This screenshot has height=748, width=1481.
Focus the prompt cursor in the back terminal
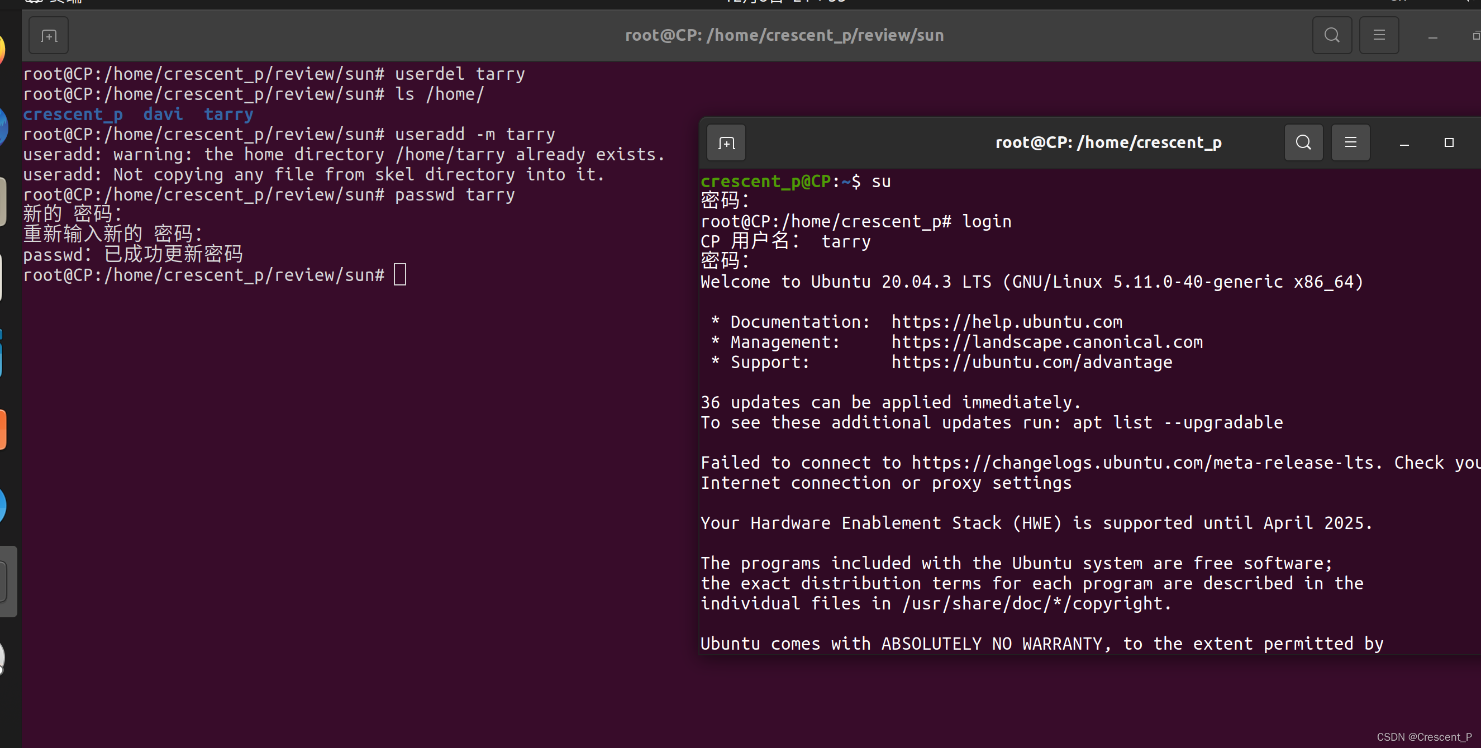400,275
